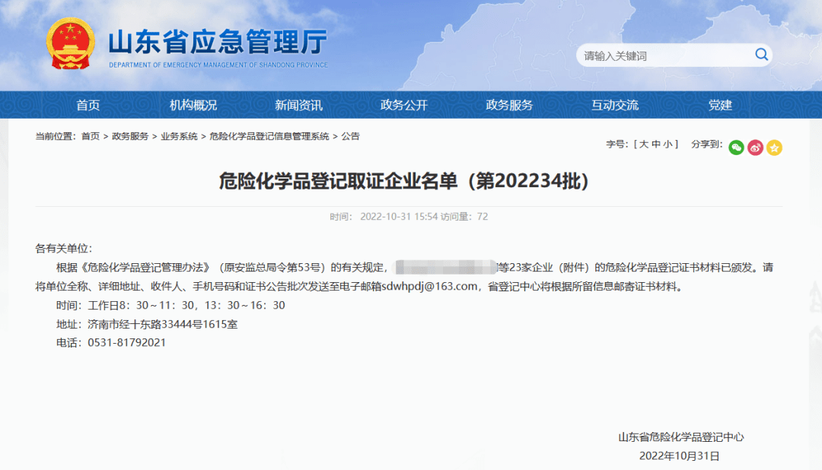Open the 党建 menu item

point(720,105)
